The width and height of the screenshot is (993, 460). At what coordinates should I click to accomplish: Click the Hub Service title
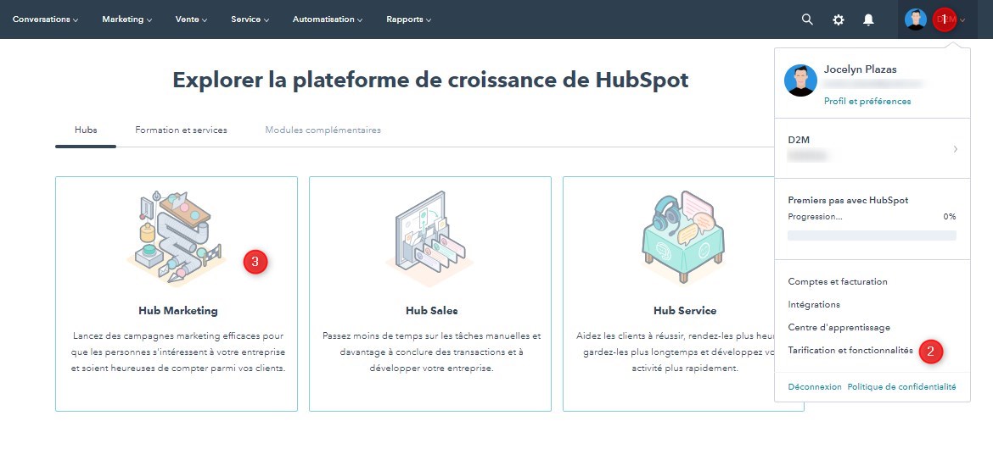(685, 311)
